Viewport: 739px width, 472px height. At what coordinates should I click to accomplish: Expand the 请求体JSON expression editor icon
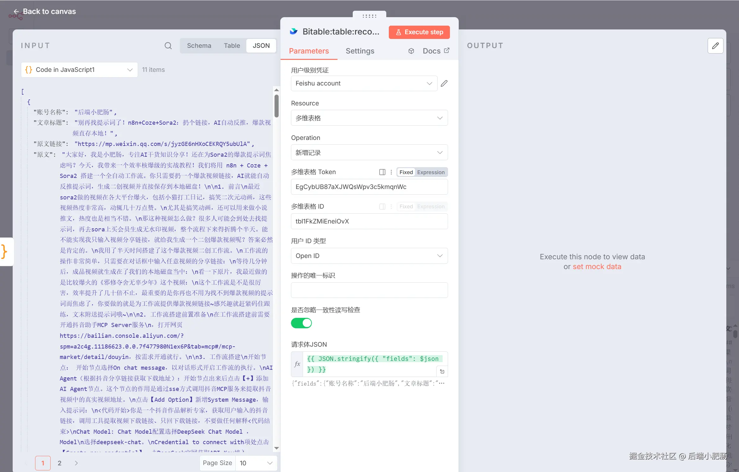442,371
